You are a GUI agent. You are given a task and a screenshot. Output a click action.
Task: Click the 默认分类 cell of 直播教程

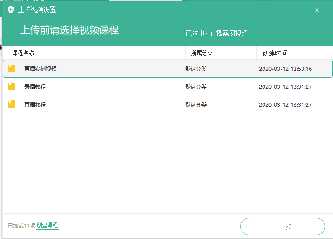(196, 105)
